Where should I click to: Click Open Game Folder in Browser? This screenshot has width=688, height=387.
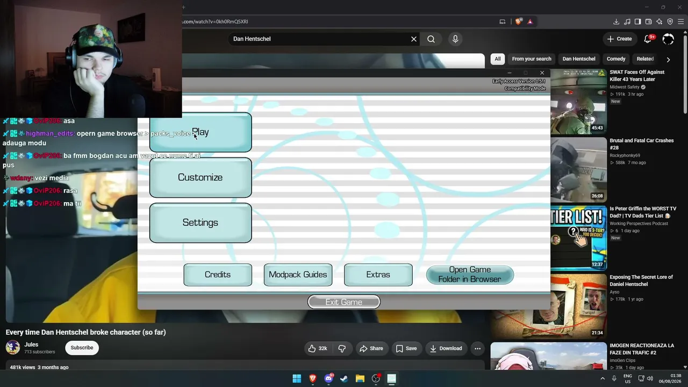(x=470, y=275)
